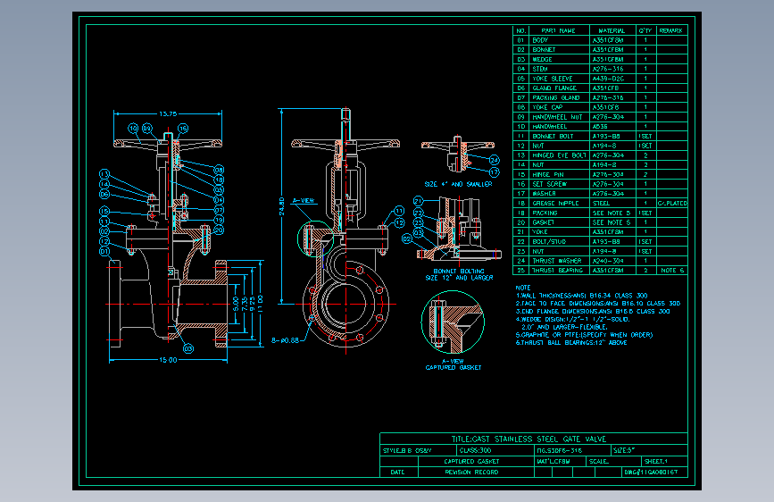Select the MATERIAL column header

[612, 30]
